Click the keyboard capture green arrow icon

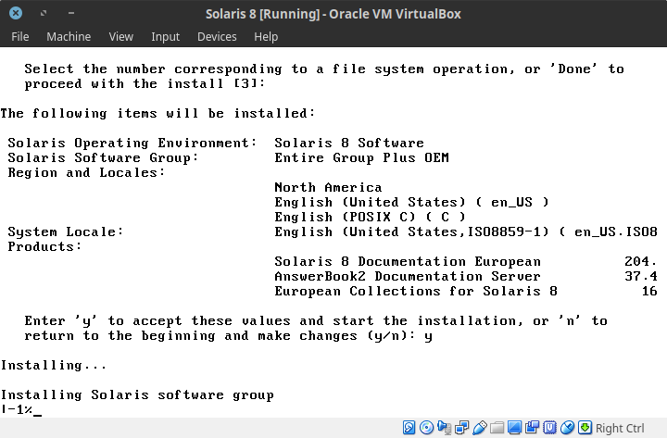585,428
